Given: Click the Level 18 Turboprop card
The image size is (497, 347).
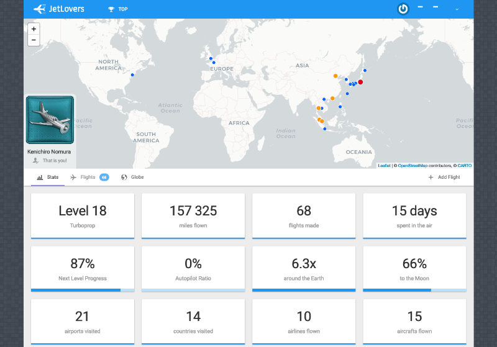Looking at the screenshot, I should [83, 216].
